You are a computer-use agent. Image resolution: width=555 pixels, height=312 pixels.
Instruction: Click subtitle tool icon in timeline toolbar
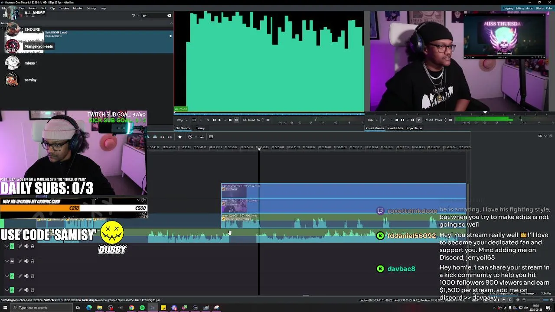[x=211, y=137]
